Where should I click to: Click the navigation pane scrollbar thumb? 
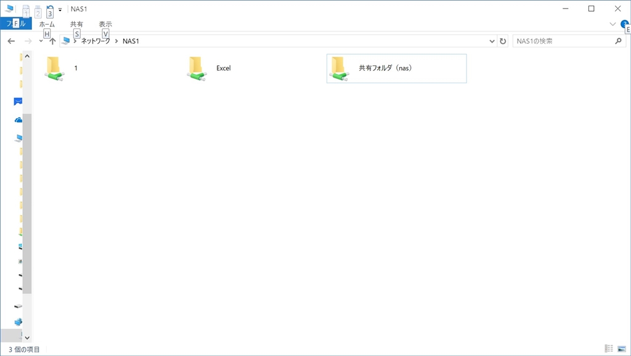click(27, 203)
